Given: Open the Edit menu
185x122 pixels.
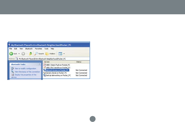Looking at the screenshot, I should (16, 49).
